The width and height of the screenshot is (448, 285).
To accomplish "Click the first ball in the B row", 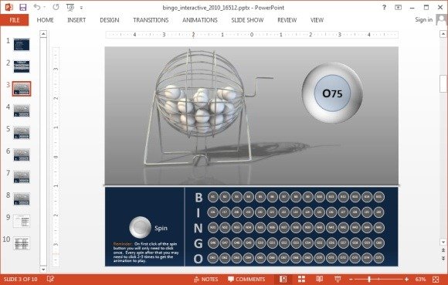I will (x=213, y=197).
